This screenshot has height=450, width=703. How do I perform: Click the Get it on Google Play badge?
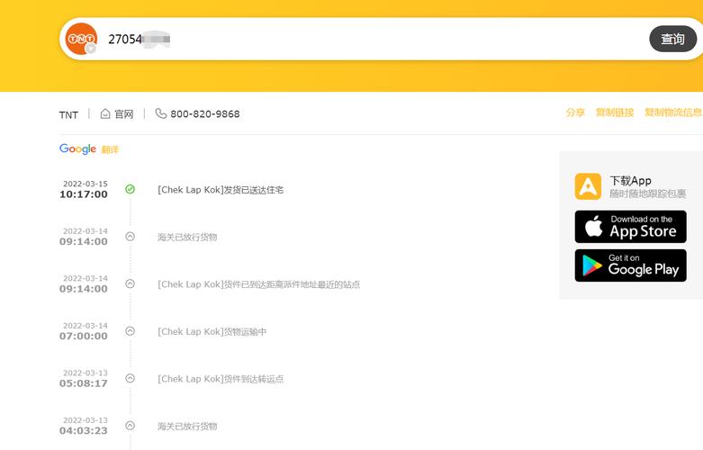click(630, 265)
